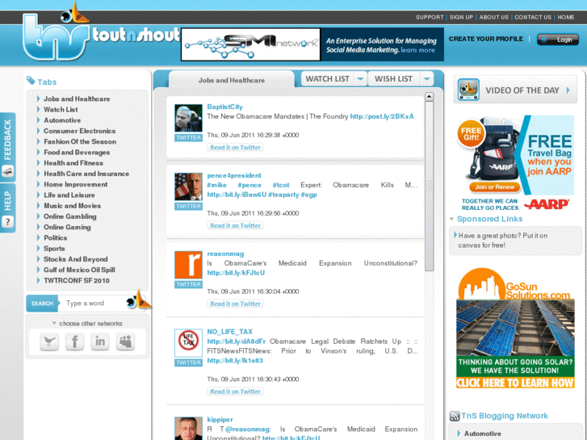Select Consumer Electronics in Tabs list

[79, 131]
